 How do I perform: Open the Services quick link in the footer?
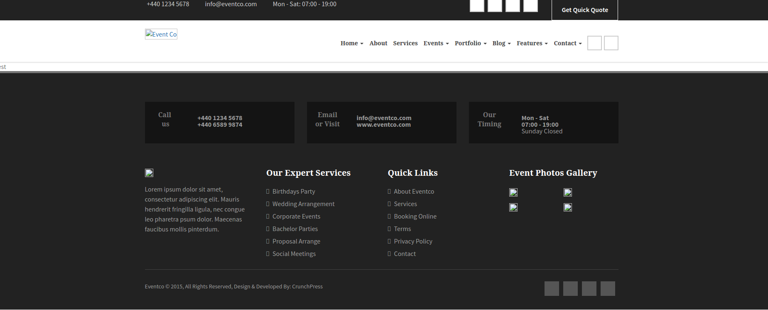point(405,204)
